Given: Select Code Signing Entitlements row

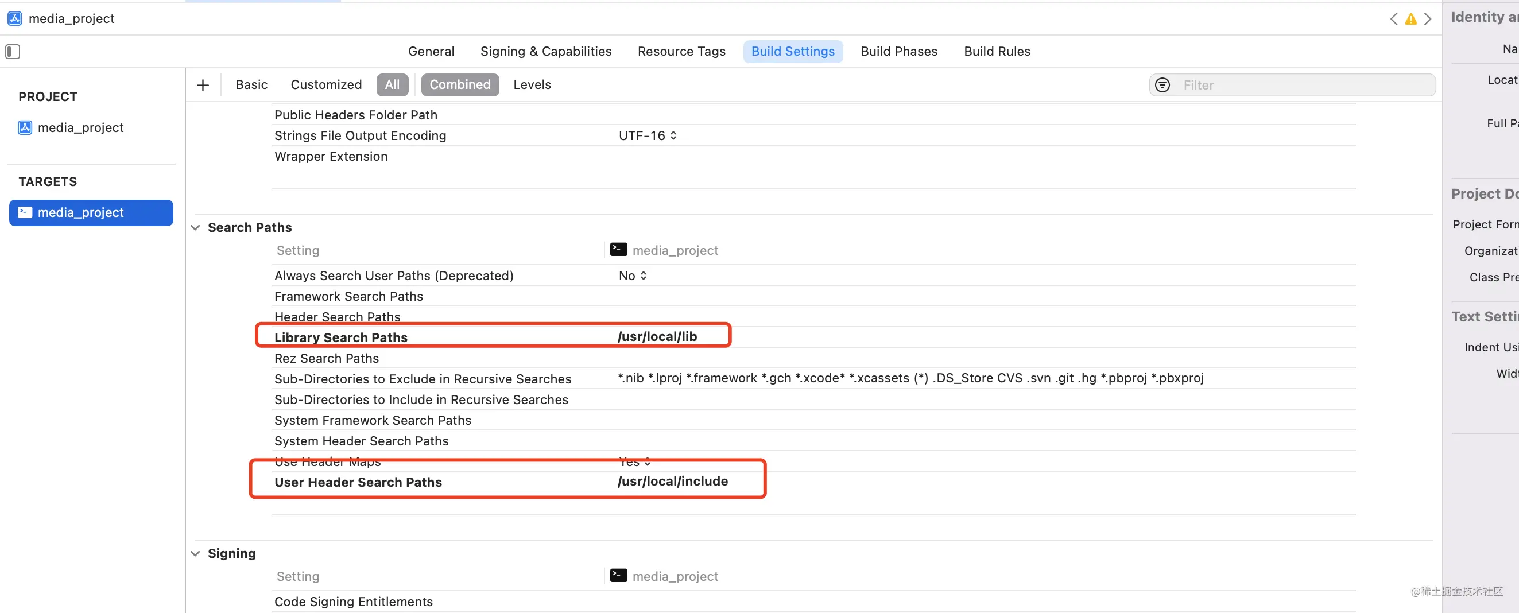Looking at the screenshot, I should point(814,601).
